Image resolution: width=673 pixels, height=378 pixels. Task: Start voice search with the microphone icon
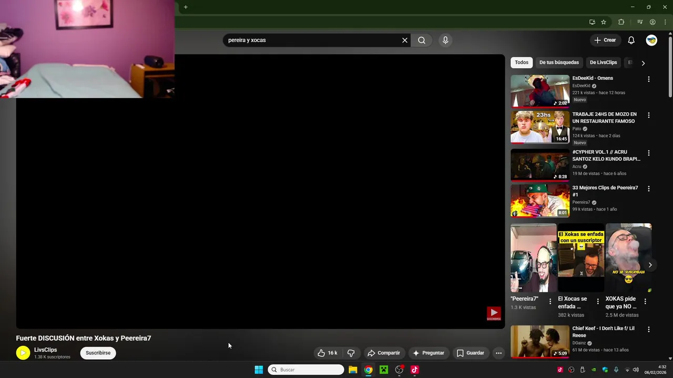445,40
